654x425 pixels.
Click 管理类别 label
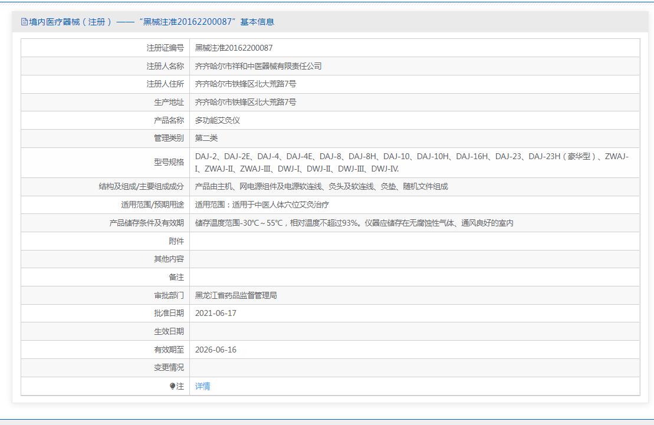169,138
